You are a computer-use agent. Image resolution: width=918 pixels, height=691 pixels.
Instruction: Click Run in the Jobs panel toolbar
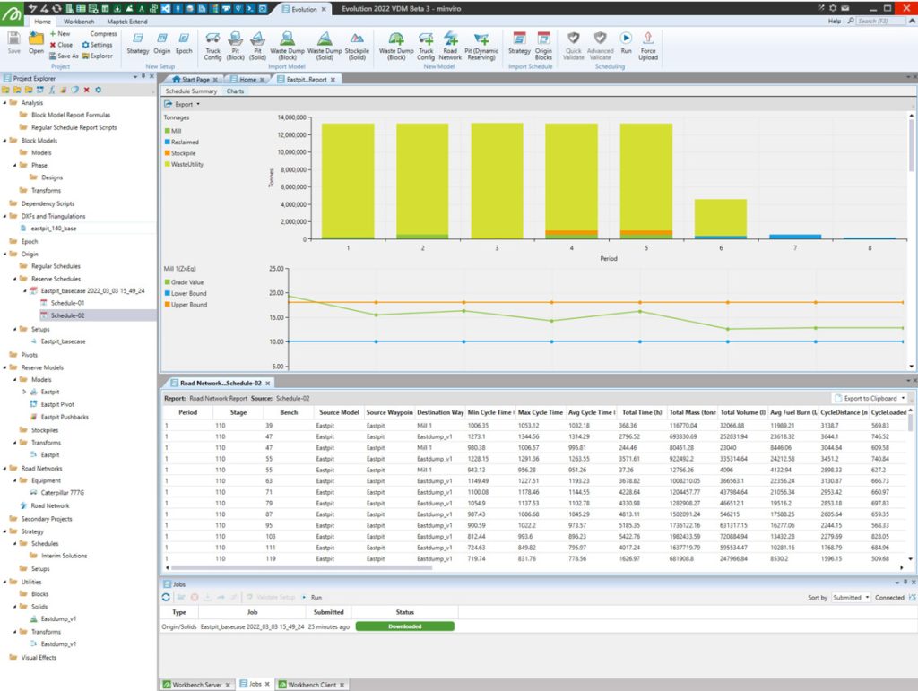point(312,598)
